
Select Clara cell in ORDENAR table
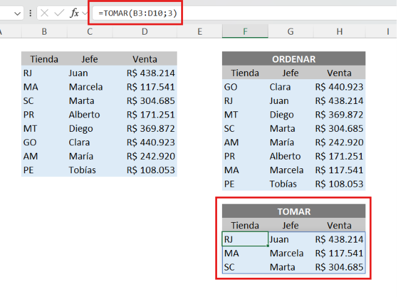(x=291, y=87)
